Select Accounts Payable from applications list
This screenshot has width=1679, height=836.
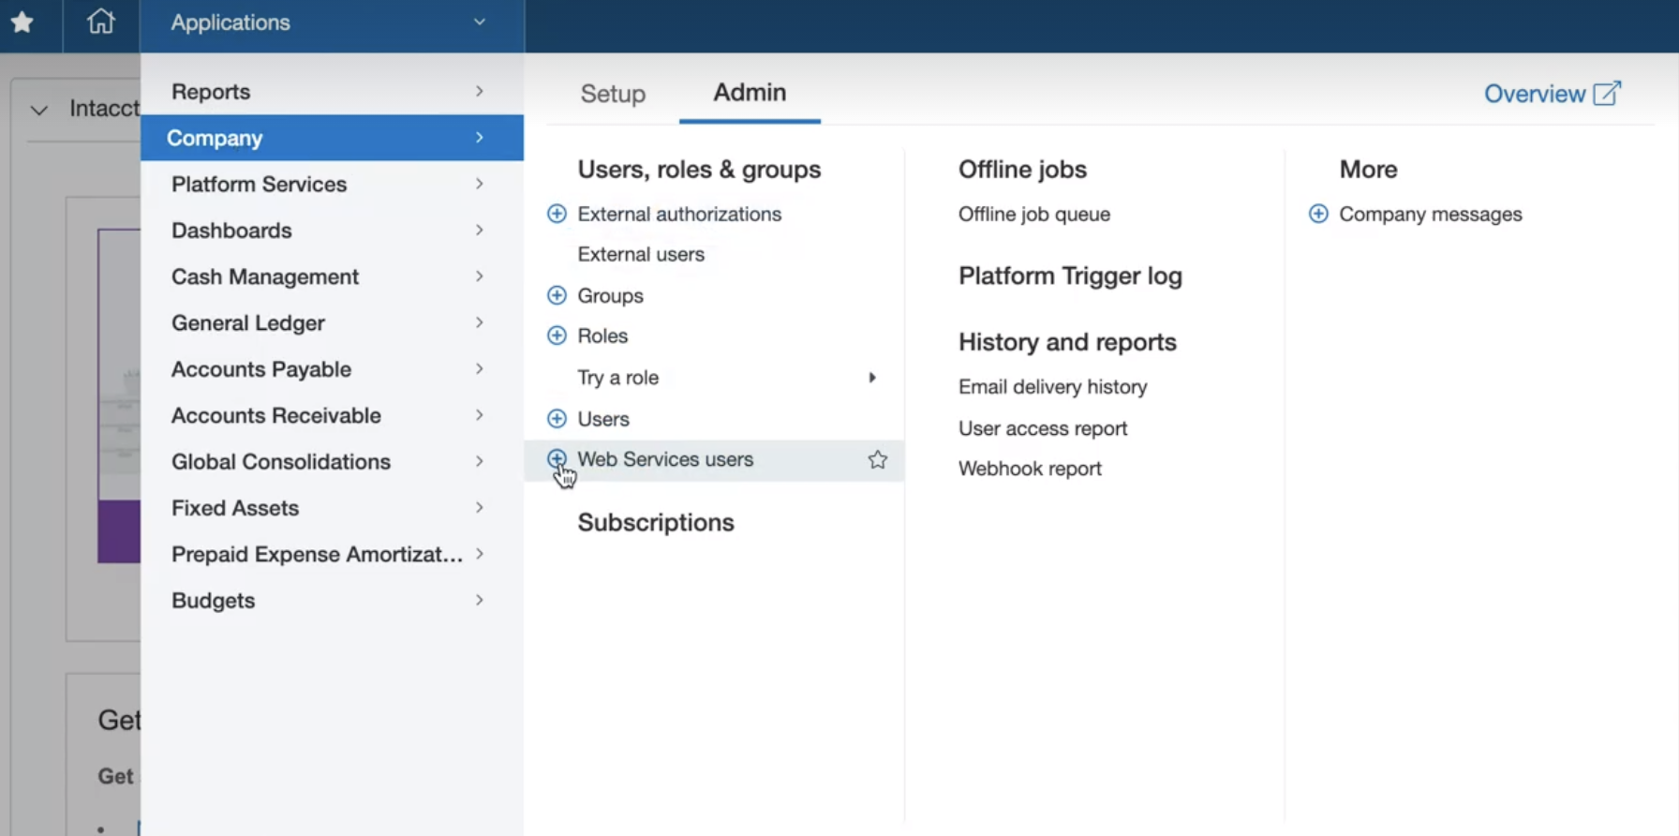point(261,369)
